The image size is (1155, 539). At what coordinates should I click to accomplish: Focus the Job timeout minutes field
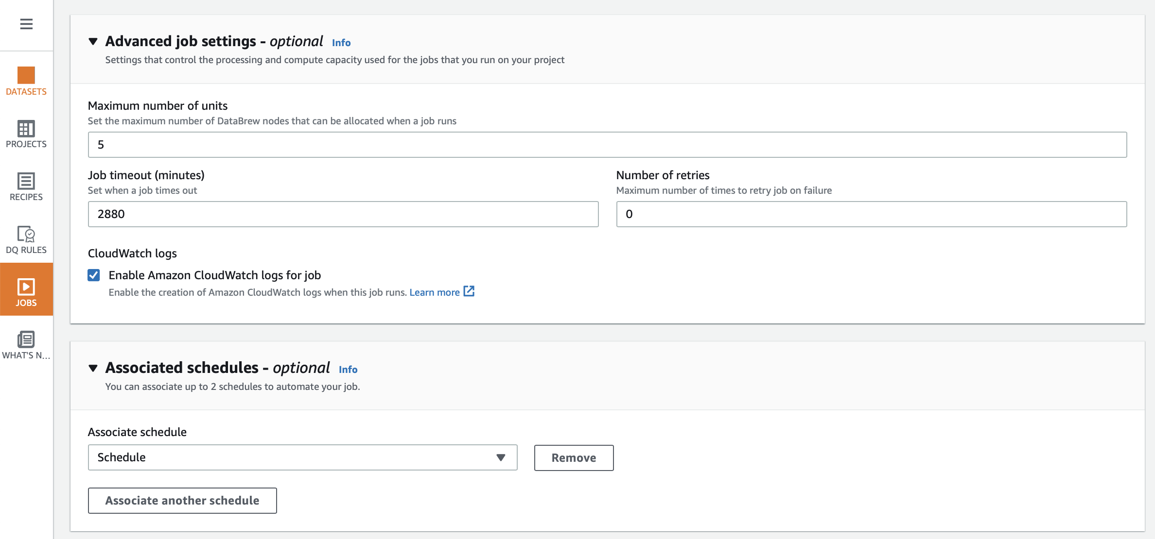point(343,214)
